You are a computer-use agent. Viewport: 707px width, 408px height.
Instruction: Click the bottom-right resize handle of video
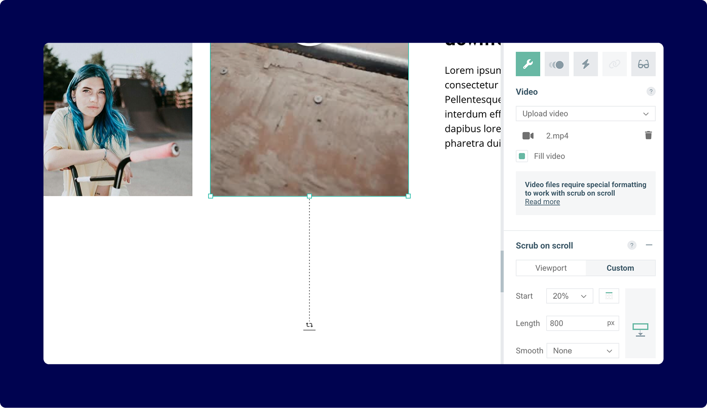coord(409,197)
